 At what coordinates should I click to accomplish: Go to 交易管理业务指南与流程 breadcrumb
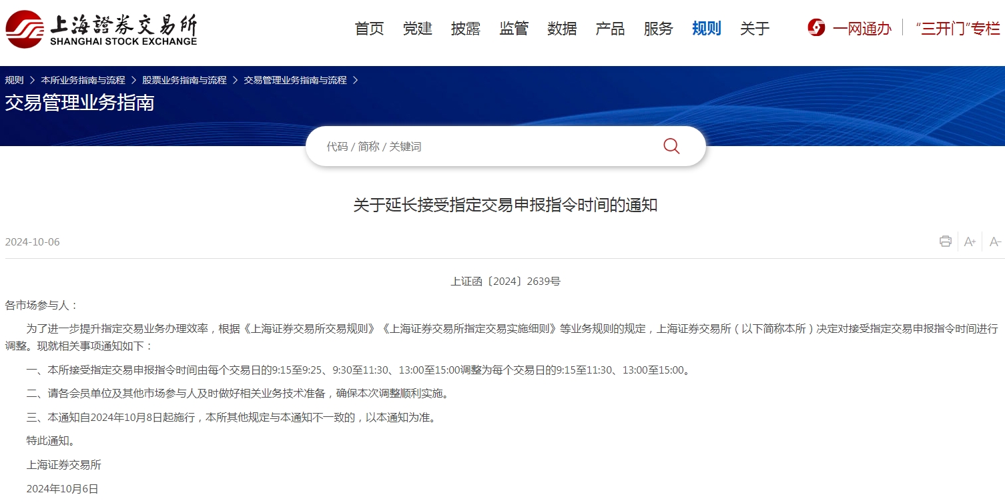(295, 80)
